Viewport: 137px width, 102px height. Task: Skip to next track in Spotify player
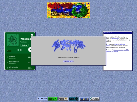pyautogui.click(x=21, y=50)
